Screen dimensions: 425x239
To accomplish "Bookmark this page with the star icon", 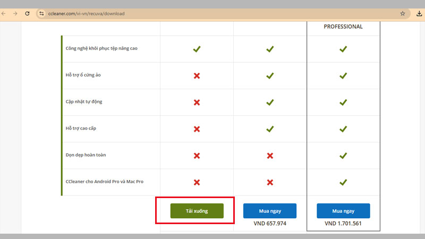I will click(403, 13).
